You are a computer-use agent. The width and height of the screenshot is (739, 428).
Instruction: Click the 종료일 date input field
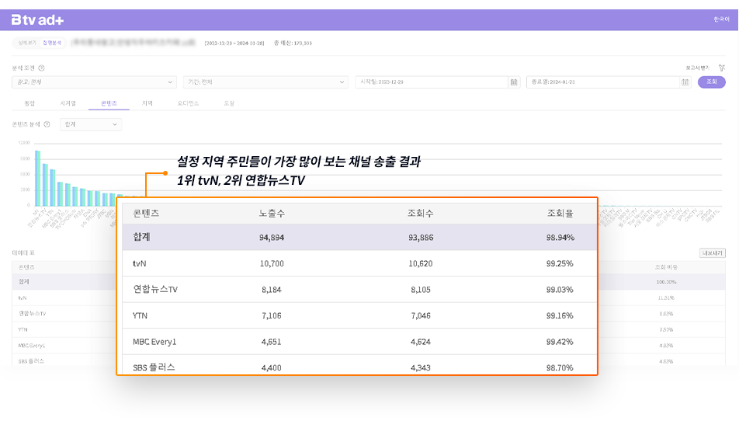(x=603, y=82)
